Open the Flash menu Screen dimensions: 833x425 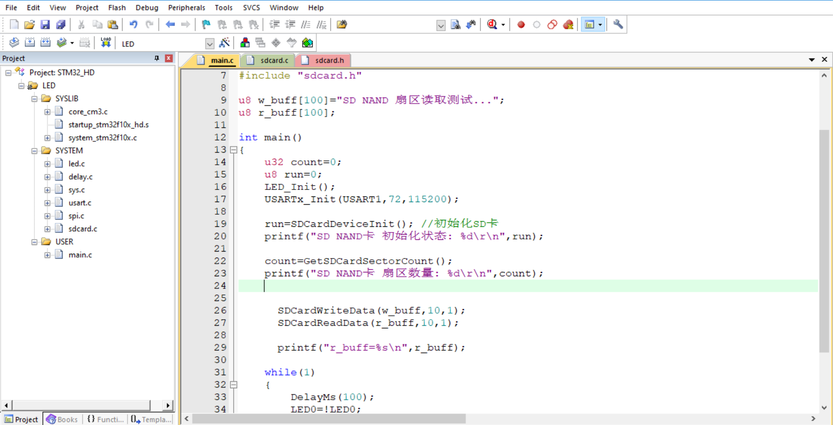point(117,7)
